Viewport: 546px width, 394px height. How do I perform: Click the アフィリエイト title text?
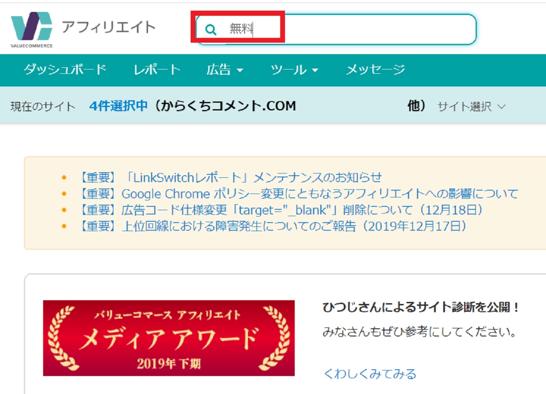[x=108, y=27]
